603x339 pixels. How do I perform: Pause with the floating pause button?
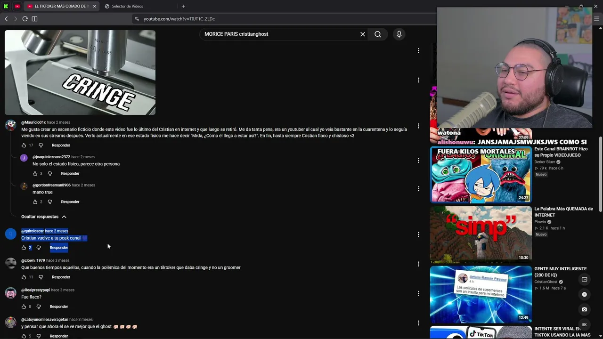(x=584, y=294)
